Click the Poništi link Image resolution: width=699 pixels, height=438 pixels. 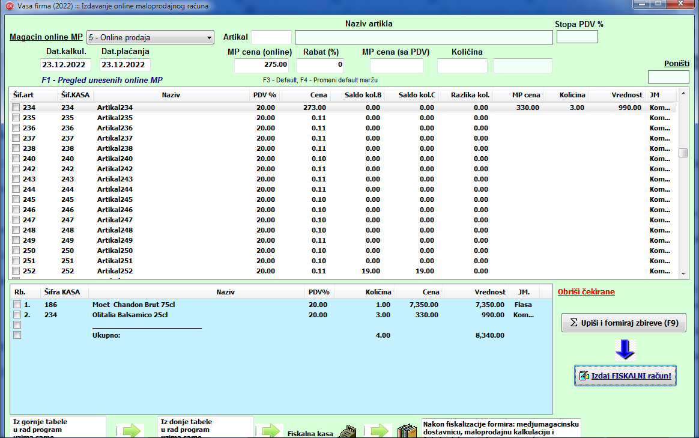(x=677, y=63)
